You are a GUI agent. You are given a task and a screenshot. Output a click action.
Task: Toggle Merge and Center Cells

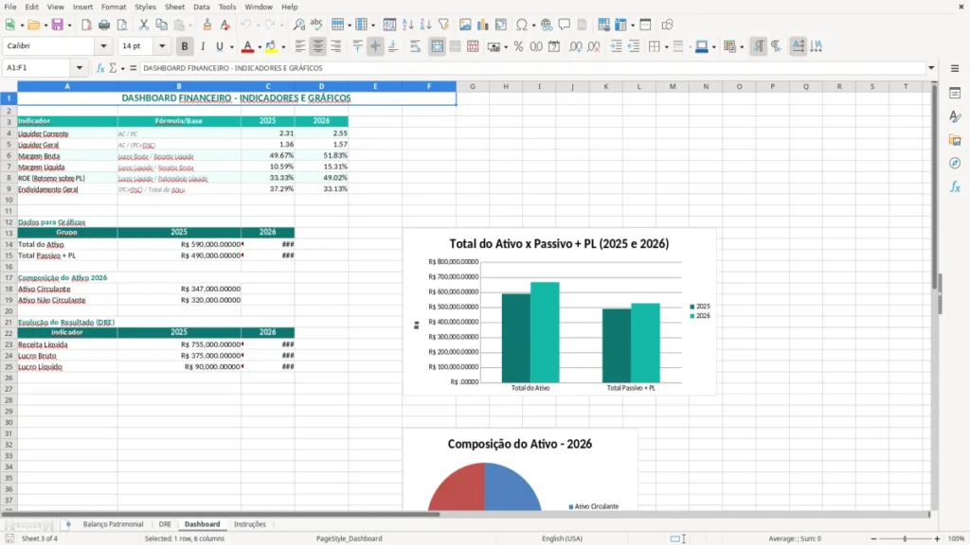437,46
